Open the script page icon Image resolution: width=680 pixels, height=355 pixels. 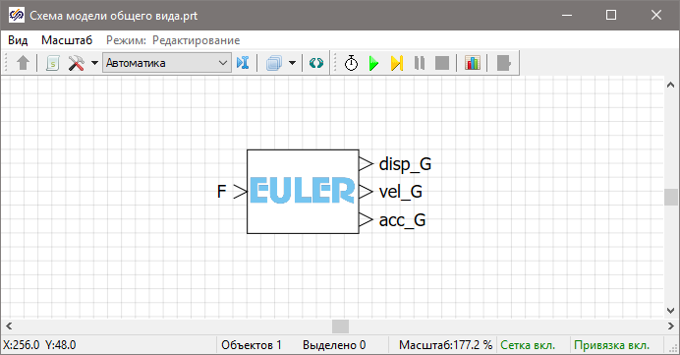(52, 63)
